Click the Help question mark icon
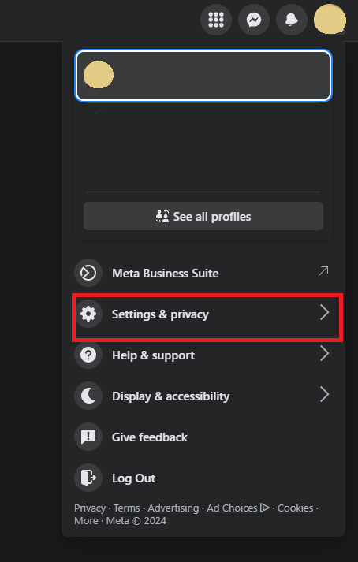Viewport: 358px width, 562px height. tap(88, 355)
